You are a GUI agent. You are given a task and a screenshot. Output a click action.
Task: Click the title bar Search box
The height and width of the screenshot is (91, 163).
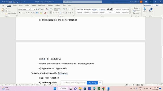(x=82, y=2)
